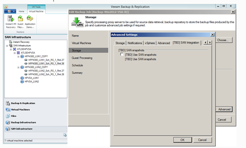246x148 pixels.
Task: Open the Files navigation pane
Action: 36,116
